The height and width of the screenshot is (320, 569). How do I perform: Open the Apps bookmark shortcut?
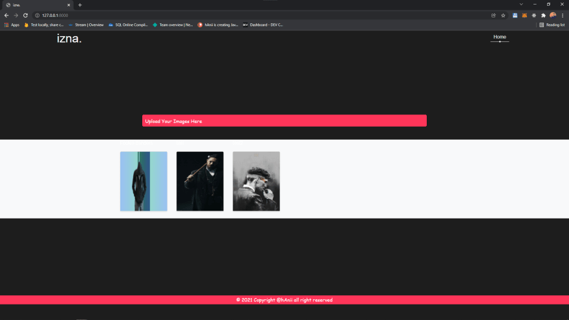(x=12, y=25)
